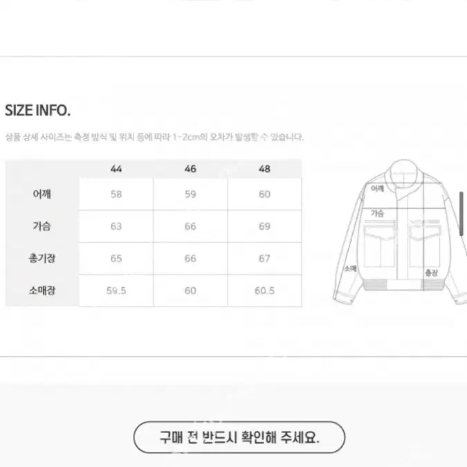Click the 소매 label on jacket sleeve
This screenshot has height=467, width=467.
(351, 268)
